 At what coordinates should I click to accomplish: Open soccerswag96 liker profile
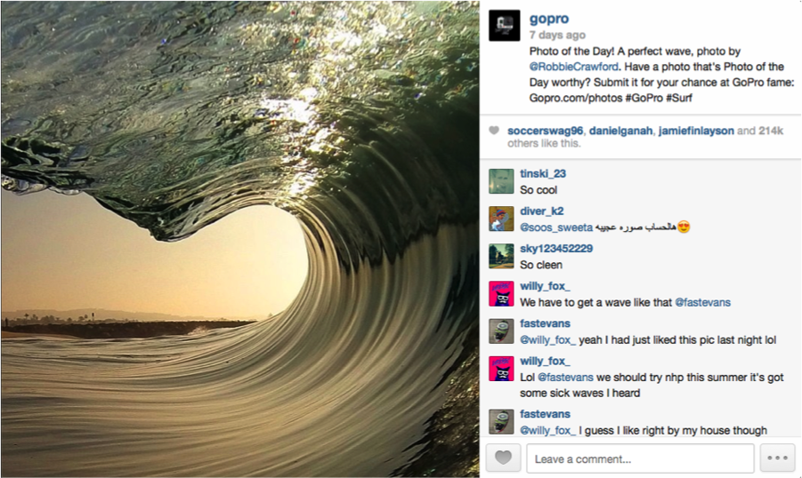tap(545, 131)
